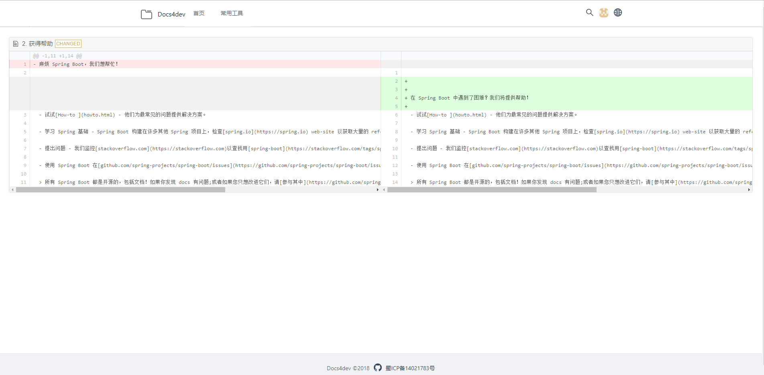Click the document icon beside 获得帮助
The height and width of the screenshot is (375, 764).
click(15, 43)
